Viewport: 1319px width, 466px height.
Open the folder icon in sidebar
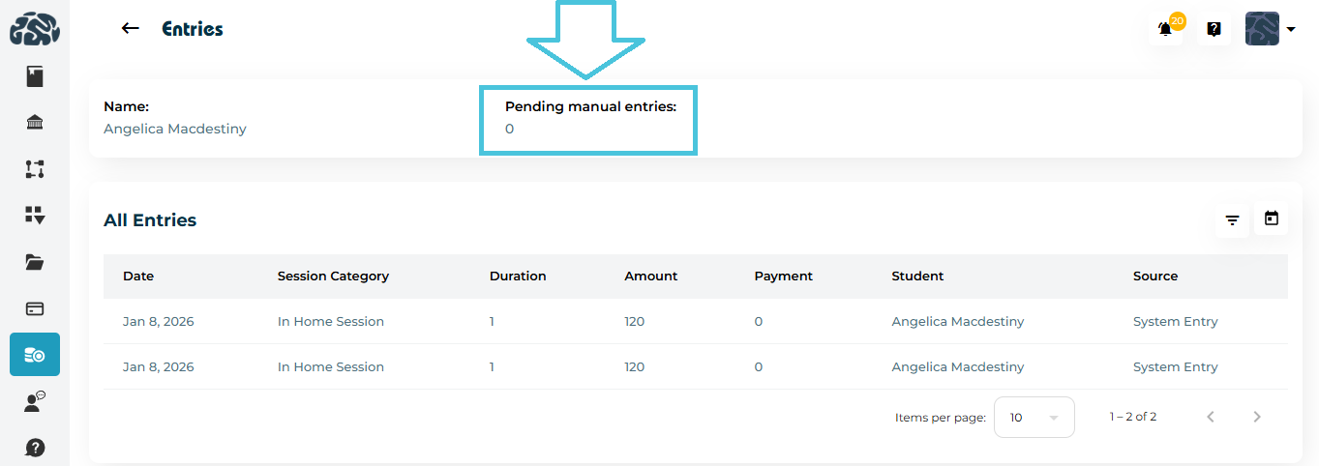pyautogui.click(x=35, y=262)
